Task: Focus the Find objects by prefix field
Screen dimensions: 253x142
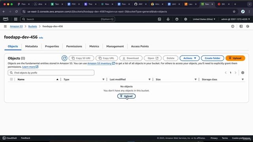Action: (51, 73)
